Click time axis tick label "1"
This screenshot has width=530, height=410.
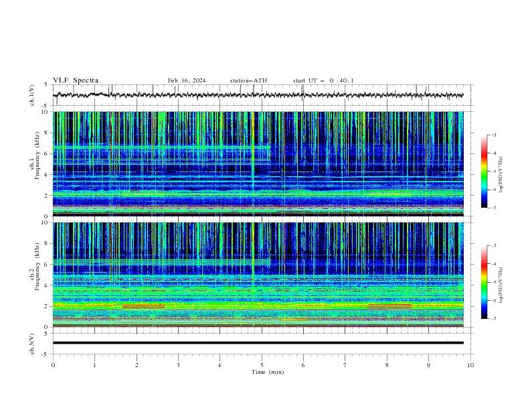pos(94,365)
